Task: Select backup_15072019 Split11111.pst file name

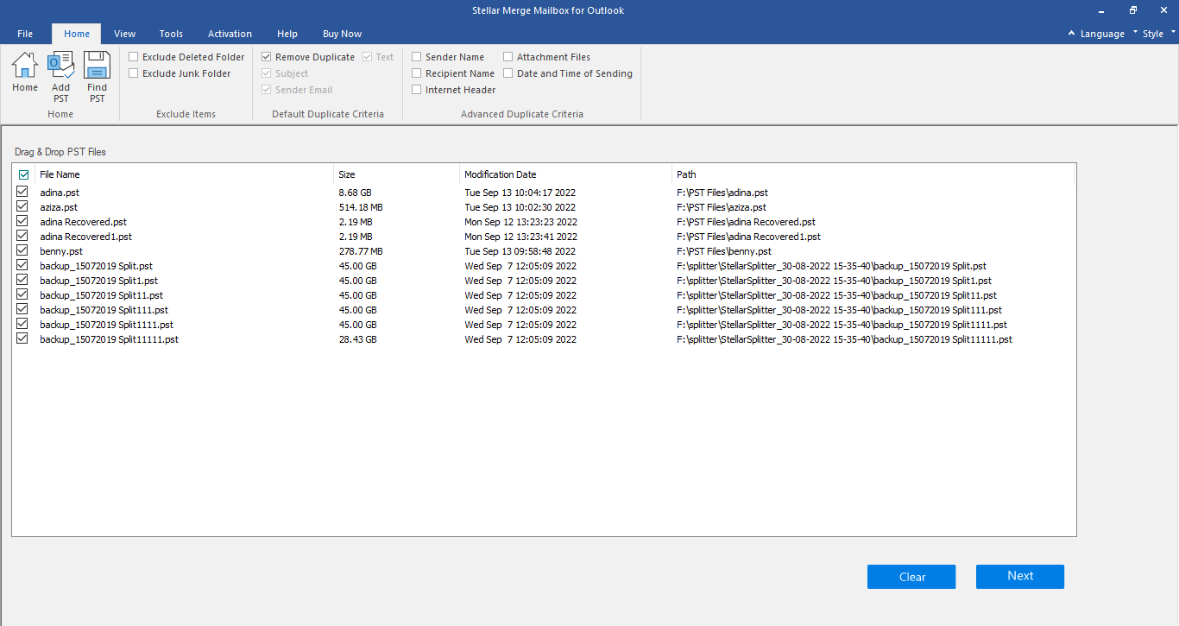Action: [109, 339]
